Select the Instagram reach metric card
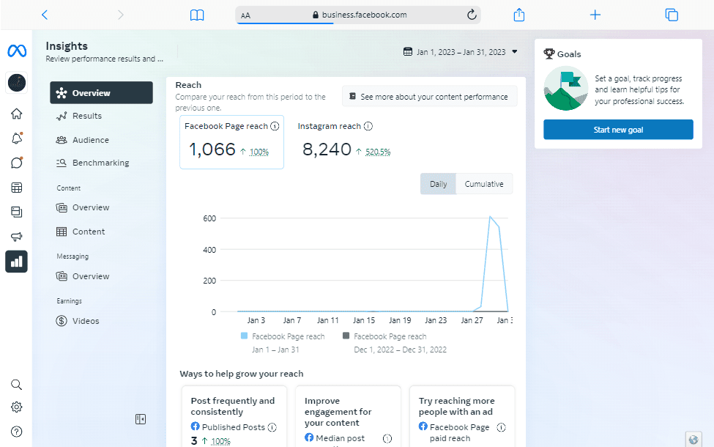This screenshot has height=447, width=714. tap(345, 142)
